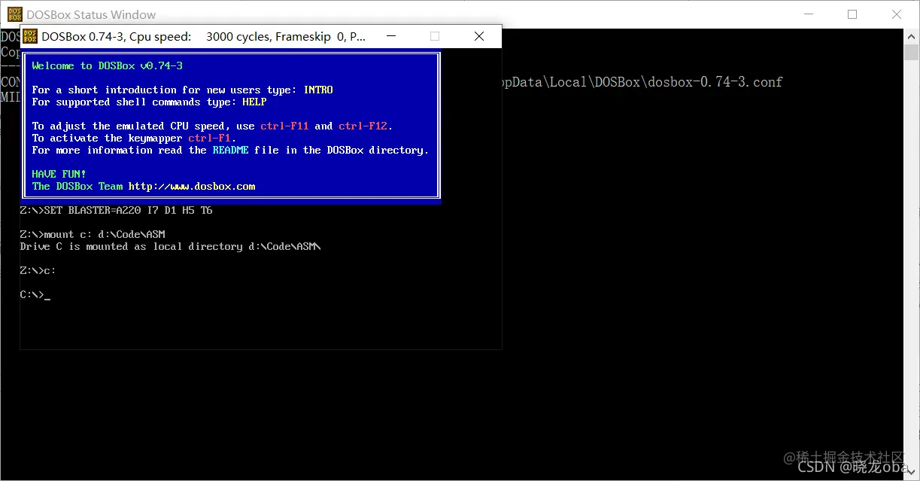Click the DOSBox Status Window title text
Screen dimensions: 920x481
(x=91, y=14)
